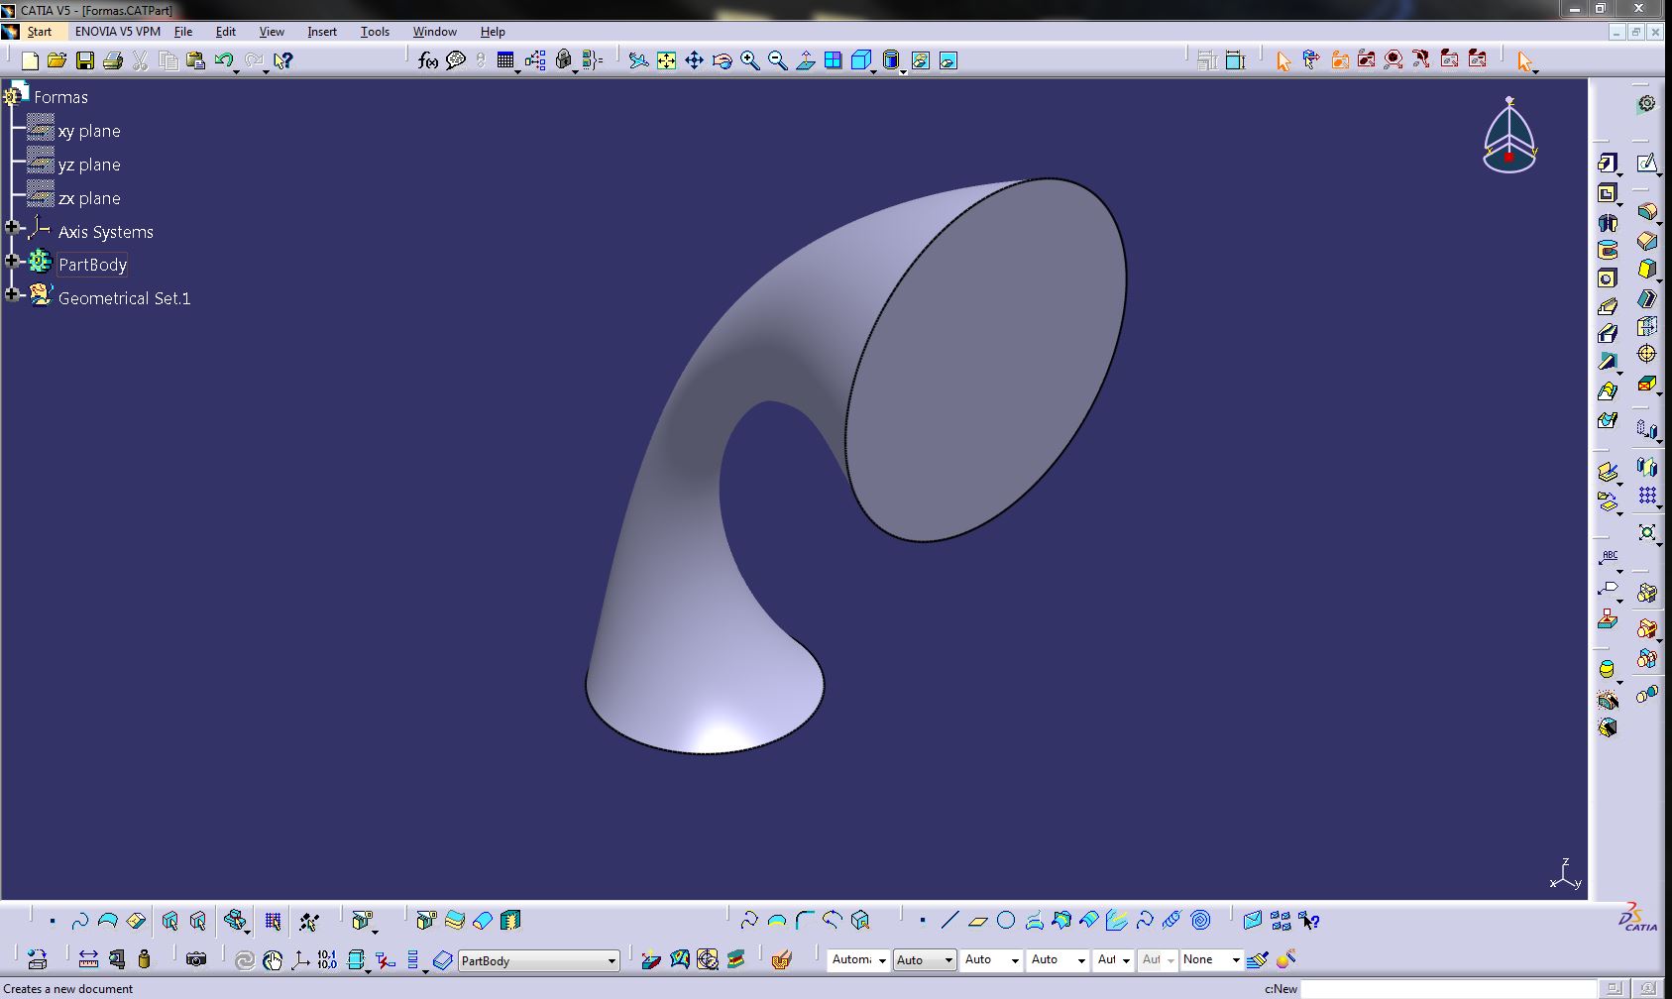This screenshot has width=1672, height=999.
Task: Open the Undo history dropdown arrow
Action: pos(236,71)
